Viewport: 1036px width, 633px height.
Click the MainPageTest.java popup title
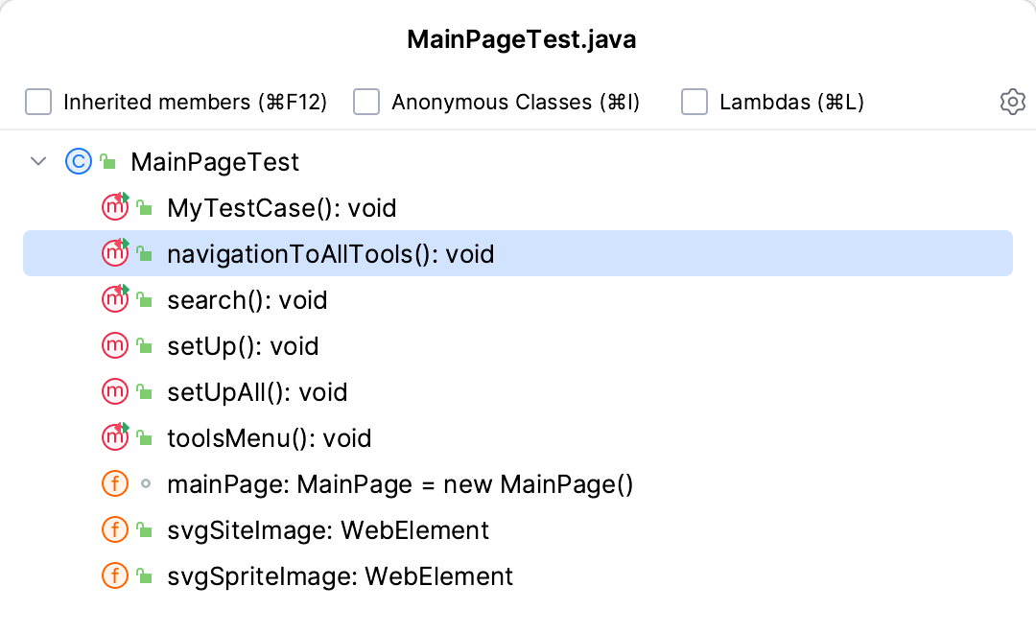coord(522,39)
